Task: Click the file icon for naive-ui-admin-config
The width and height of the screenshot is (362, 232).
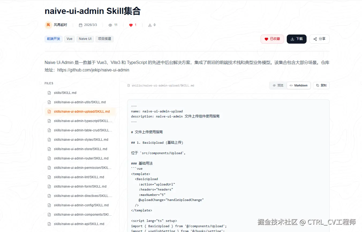Action: pyautogui.click(x=49, y=205)
